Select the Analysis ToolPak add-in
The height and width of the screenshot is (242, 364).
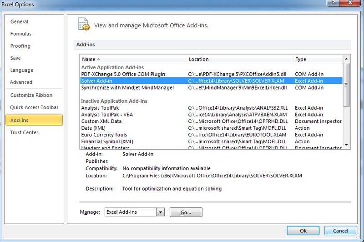tap(211, 108)
